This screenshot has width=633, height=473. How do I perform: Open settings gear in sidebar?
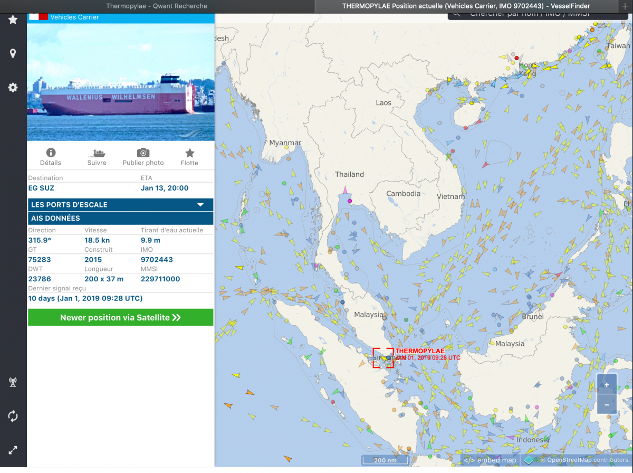coord(13,88)
